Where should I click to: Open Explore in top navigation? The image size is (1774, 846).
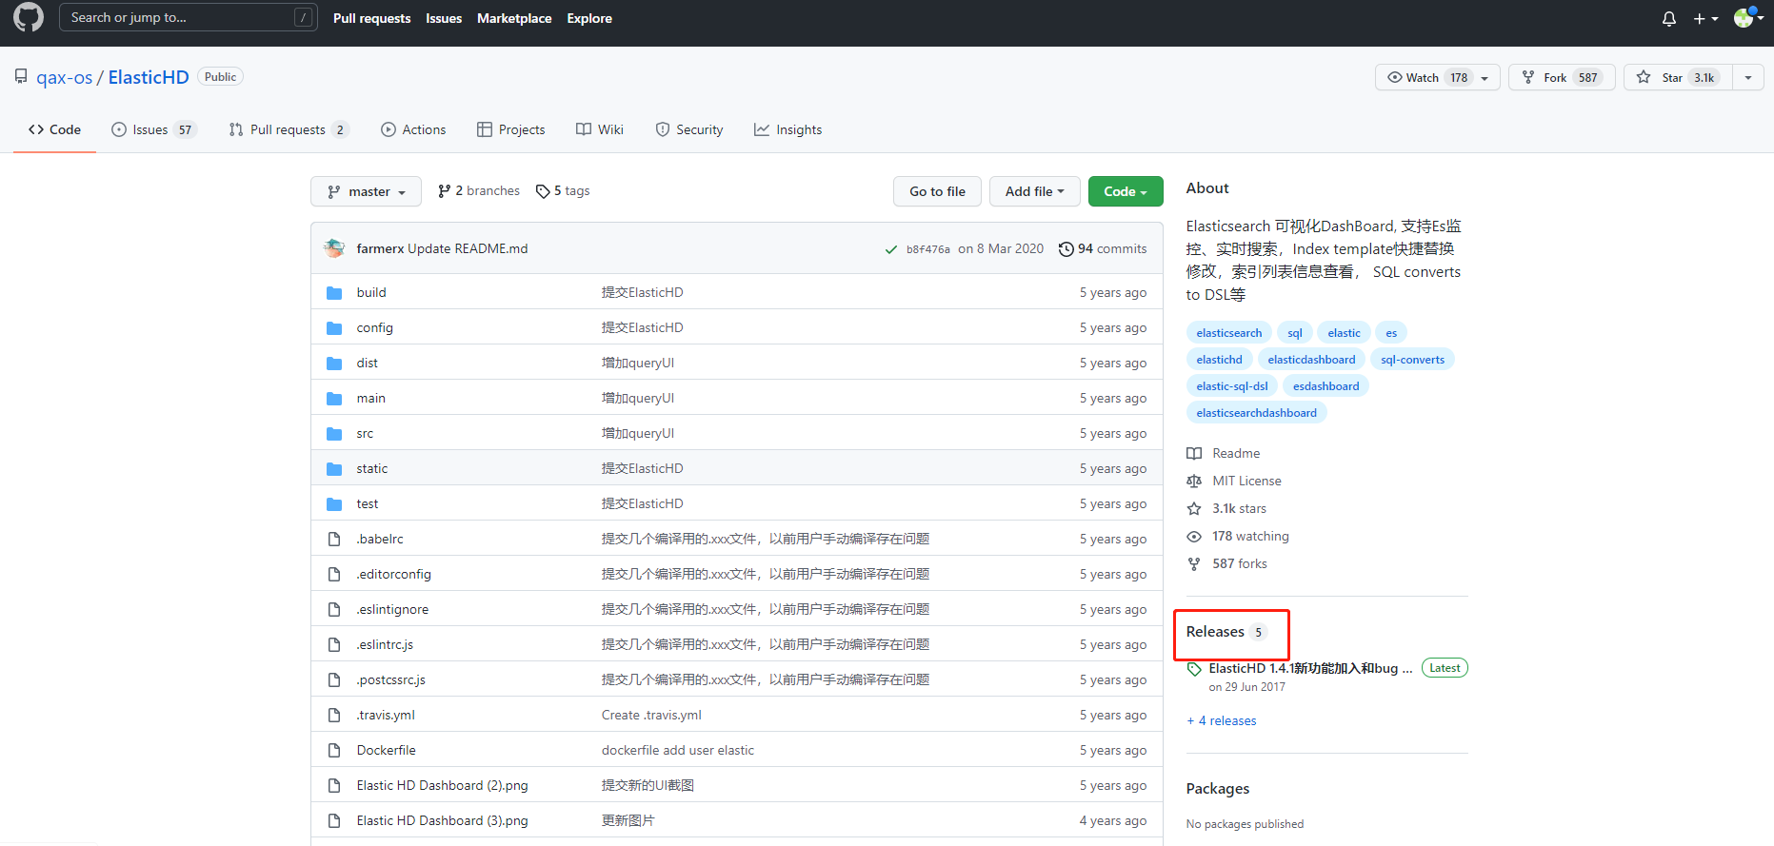(589, 18)
